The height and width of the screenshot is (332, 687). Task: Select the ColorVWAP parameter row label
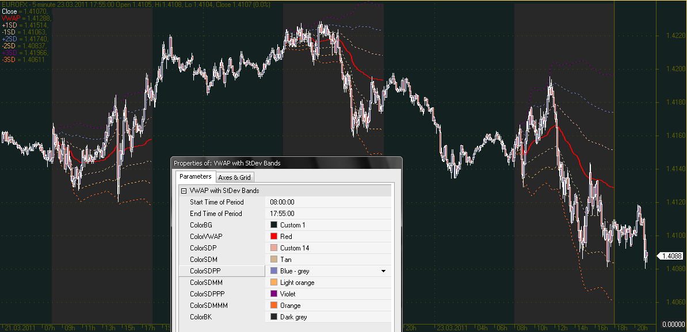(206, 236)
